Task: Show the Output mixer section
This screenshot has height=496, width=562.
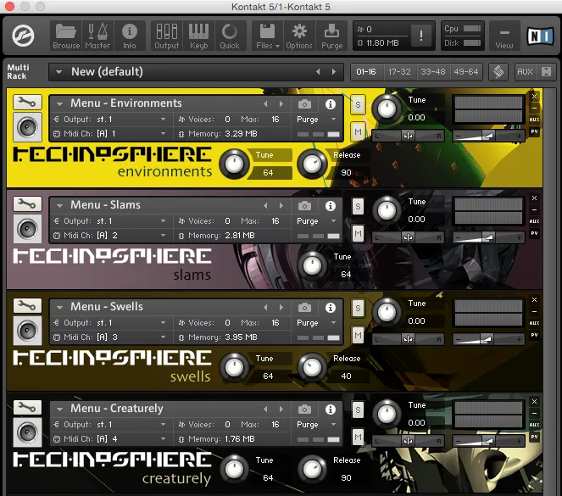Action: tap(167, 36)
